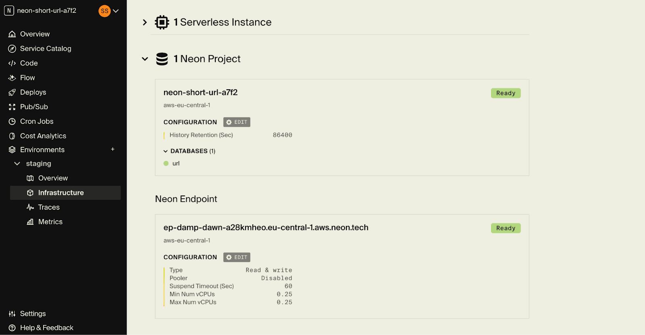Collapse the Neon Project section
Image resolution: width=645 pixels, height=335 pixels.
[145, 59]
